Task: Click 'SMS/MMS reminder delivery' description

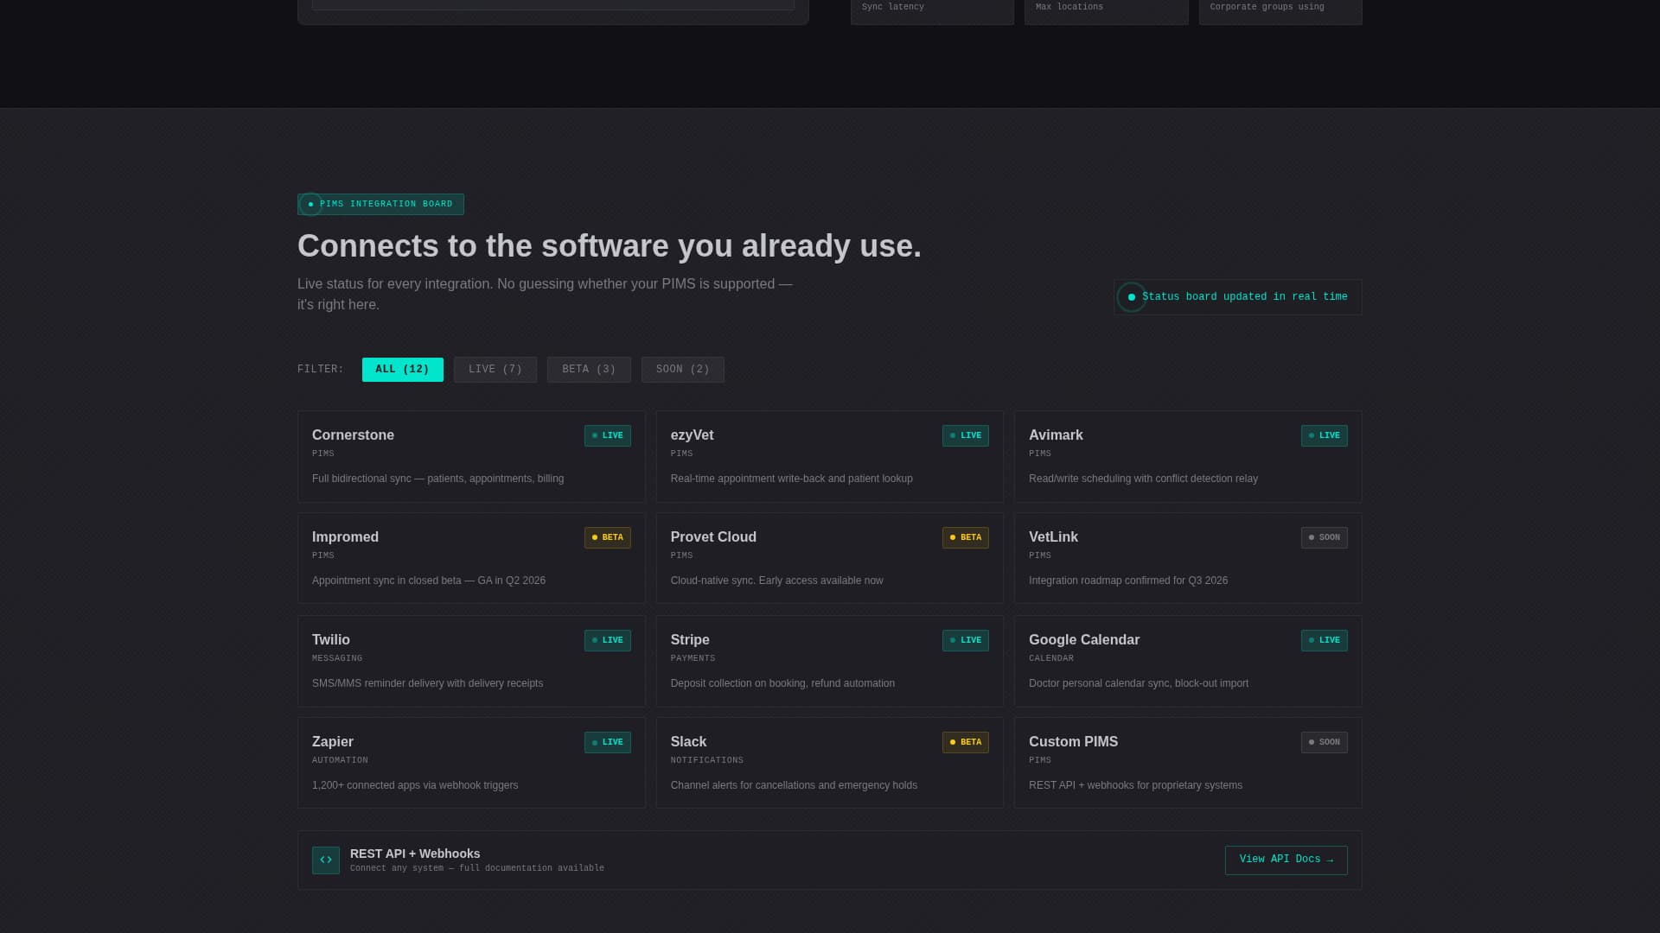Action: click(x=427, y=683)
